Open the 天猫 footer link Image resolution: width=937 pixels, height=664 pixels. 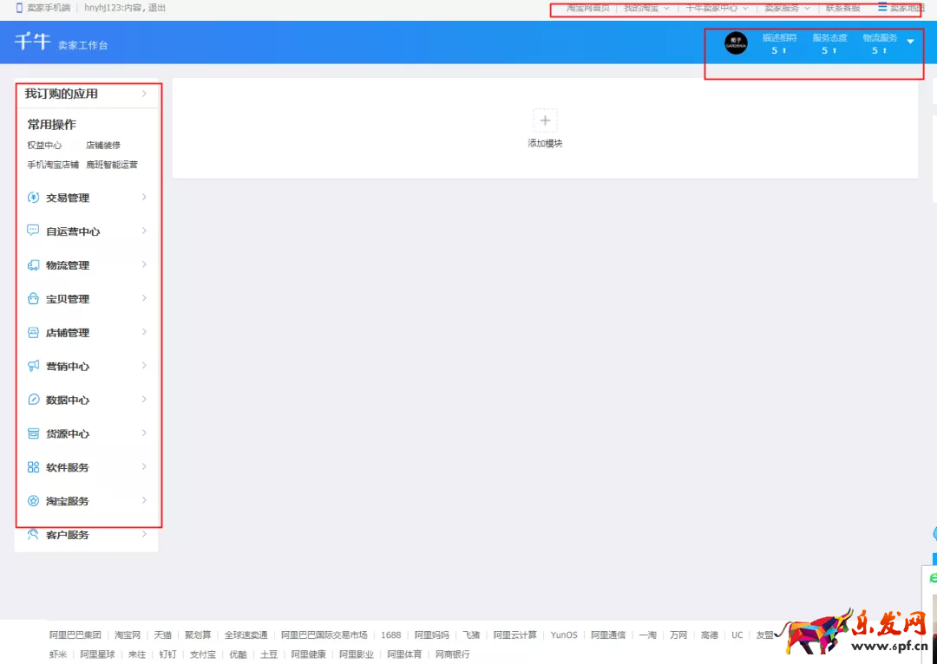[x=162, y=635]
